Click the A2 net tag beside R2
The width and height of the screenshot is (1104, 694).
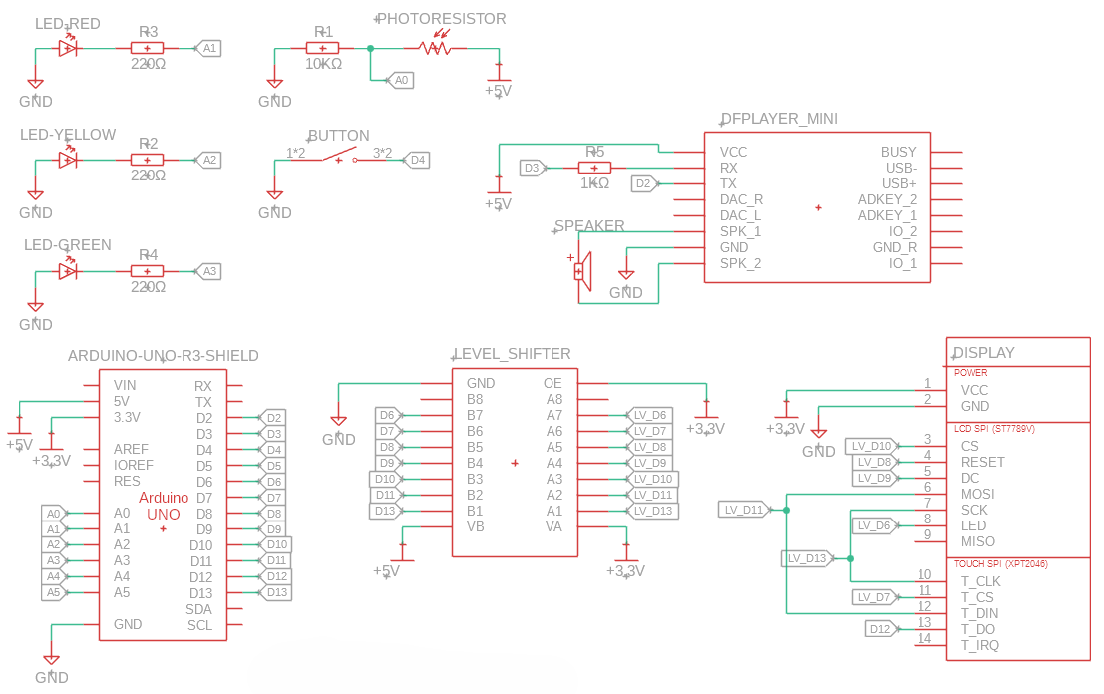click(x=208, y=160)
